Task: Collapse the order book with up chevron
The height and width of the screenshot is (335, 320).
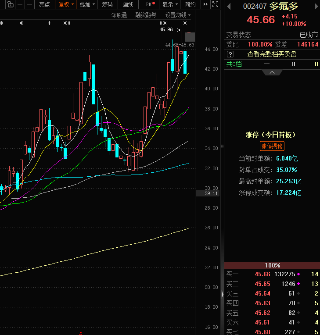Action: [272, 73]
